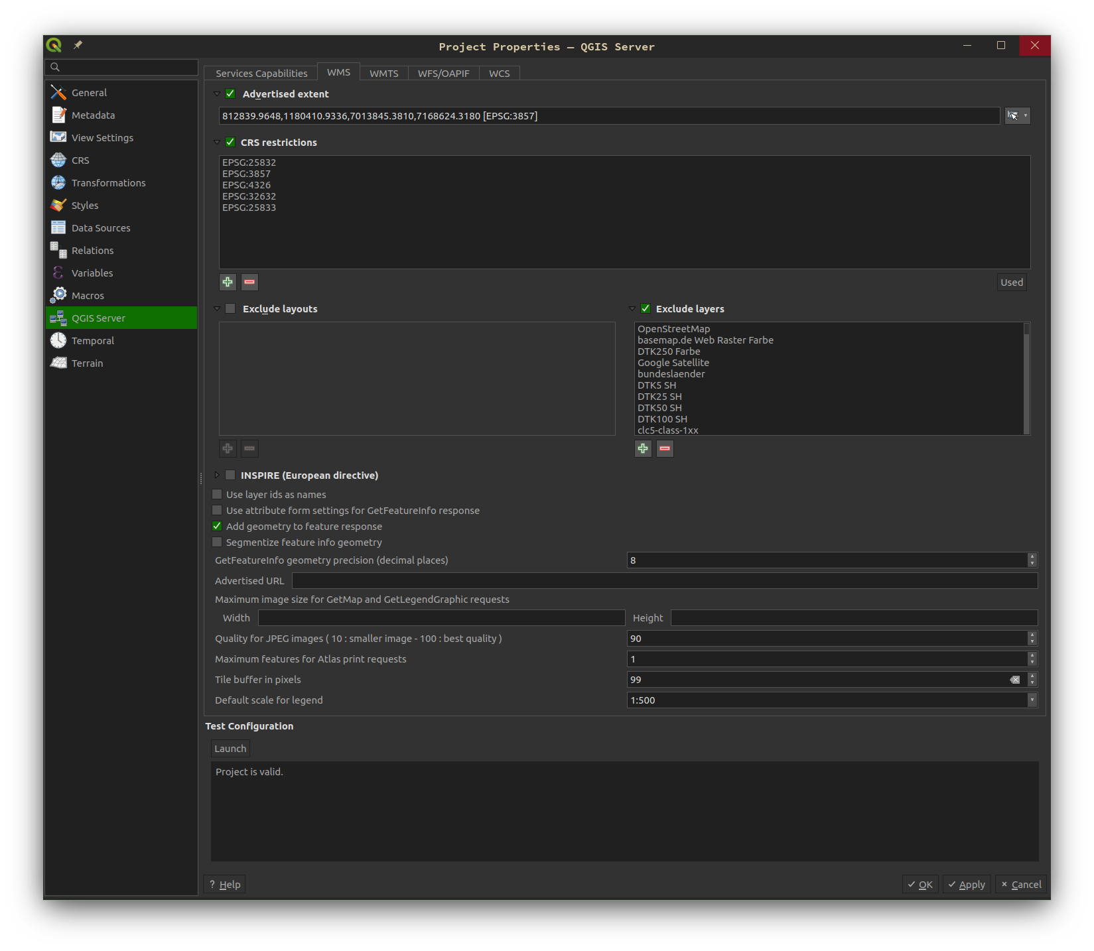
Task: Open the Macros settings icon
Action: point(58,294)
